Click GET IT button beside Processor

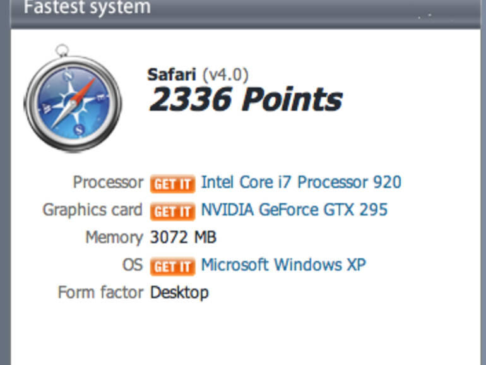click(172, 184)
